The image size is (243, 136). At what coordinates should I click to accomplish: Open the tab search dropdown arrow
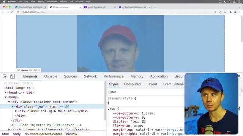[240, 7]
